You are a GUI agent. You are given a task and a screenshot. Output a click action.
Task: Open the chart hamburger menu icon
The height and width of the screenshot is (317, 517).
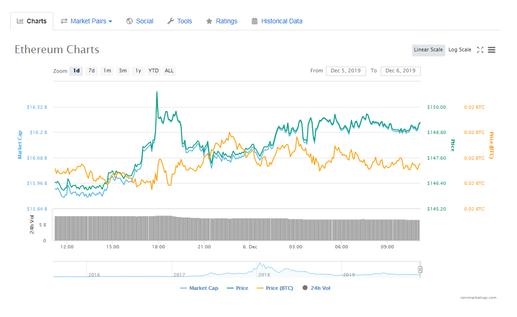pyautogui.click(x=491, y=50)
